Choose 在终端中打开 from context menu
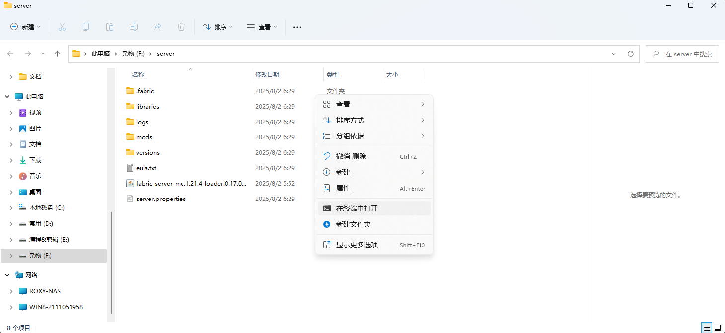The width and height of the screenshot is (725, 333). click(x=357, y=208)
